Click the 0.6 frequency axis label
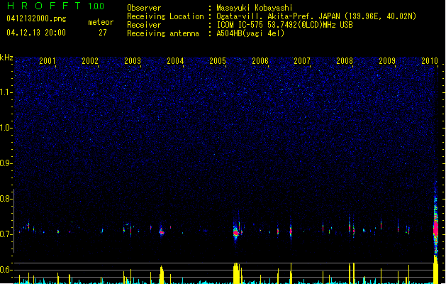 tap(6, 270)
